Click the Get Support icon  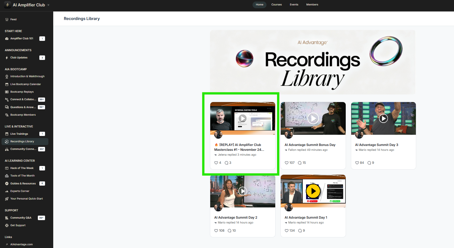[7, 225]
